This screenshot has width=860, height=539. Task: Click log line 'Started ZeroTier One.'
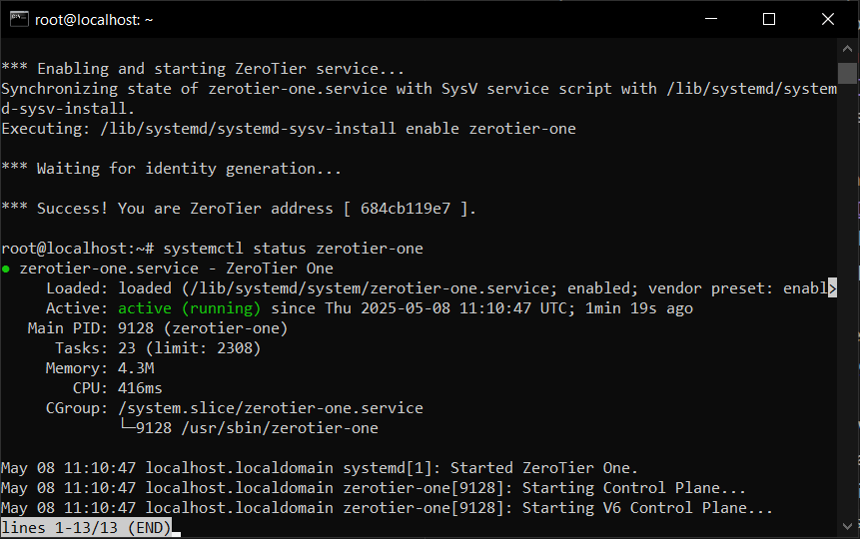coord(544,468)
